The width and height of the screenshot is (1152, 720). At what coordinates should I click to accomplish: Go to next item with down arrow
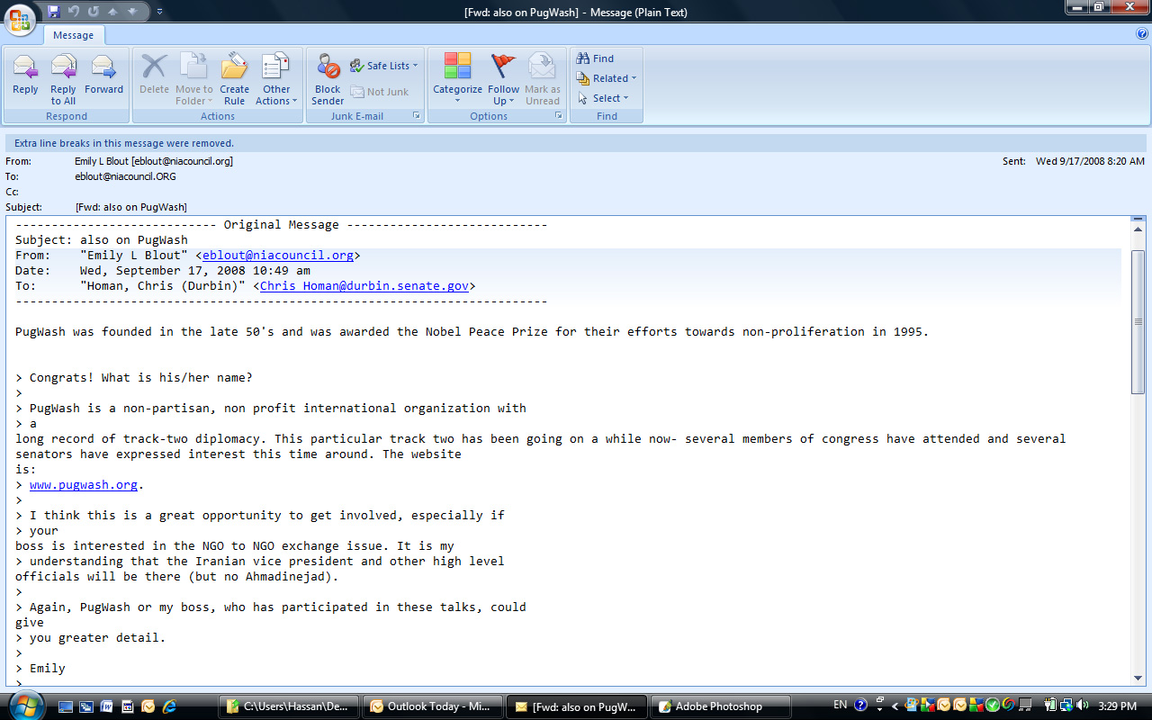[132, 12]
